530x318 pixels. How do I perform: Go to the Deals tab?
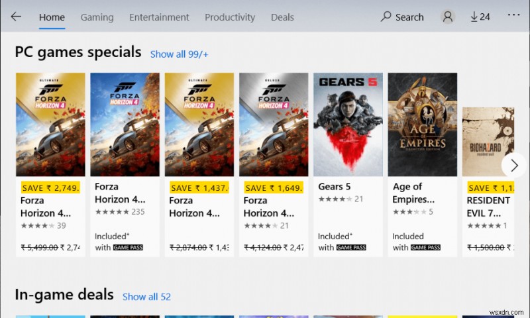tap(282, 17)
